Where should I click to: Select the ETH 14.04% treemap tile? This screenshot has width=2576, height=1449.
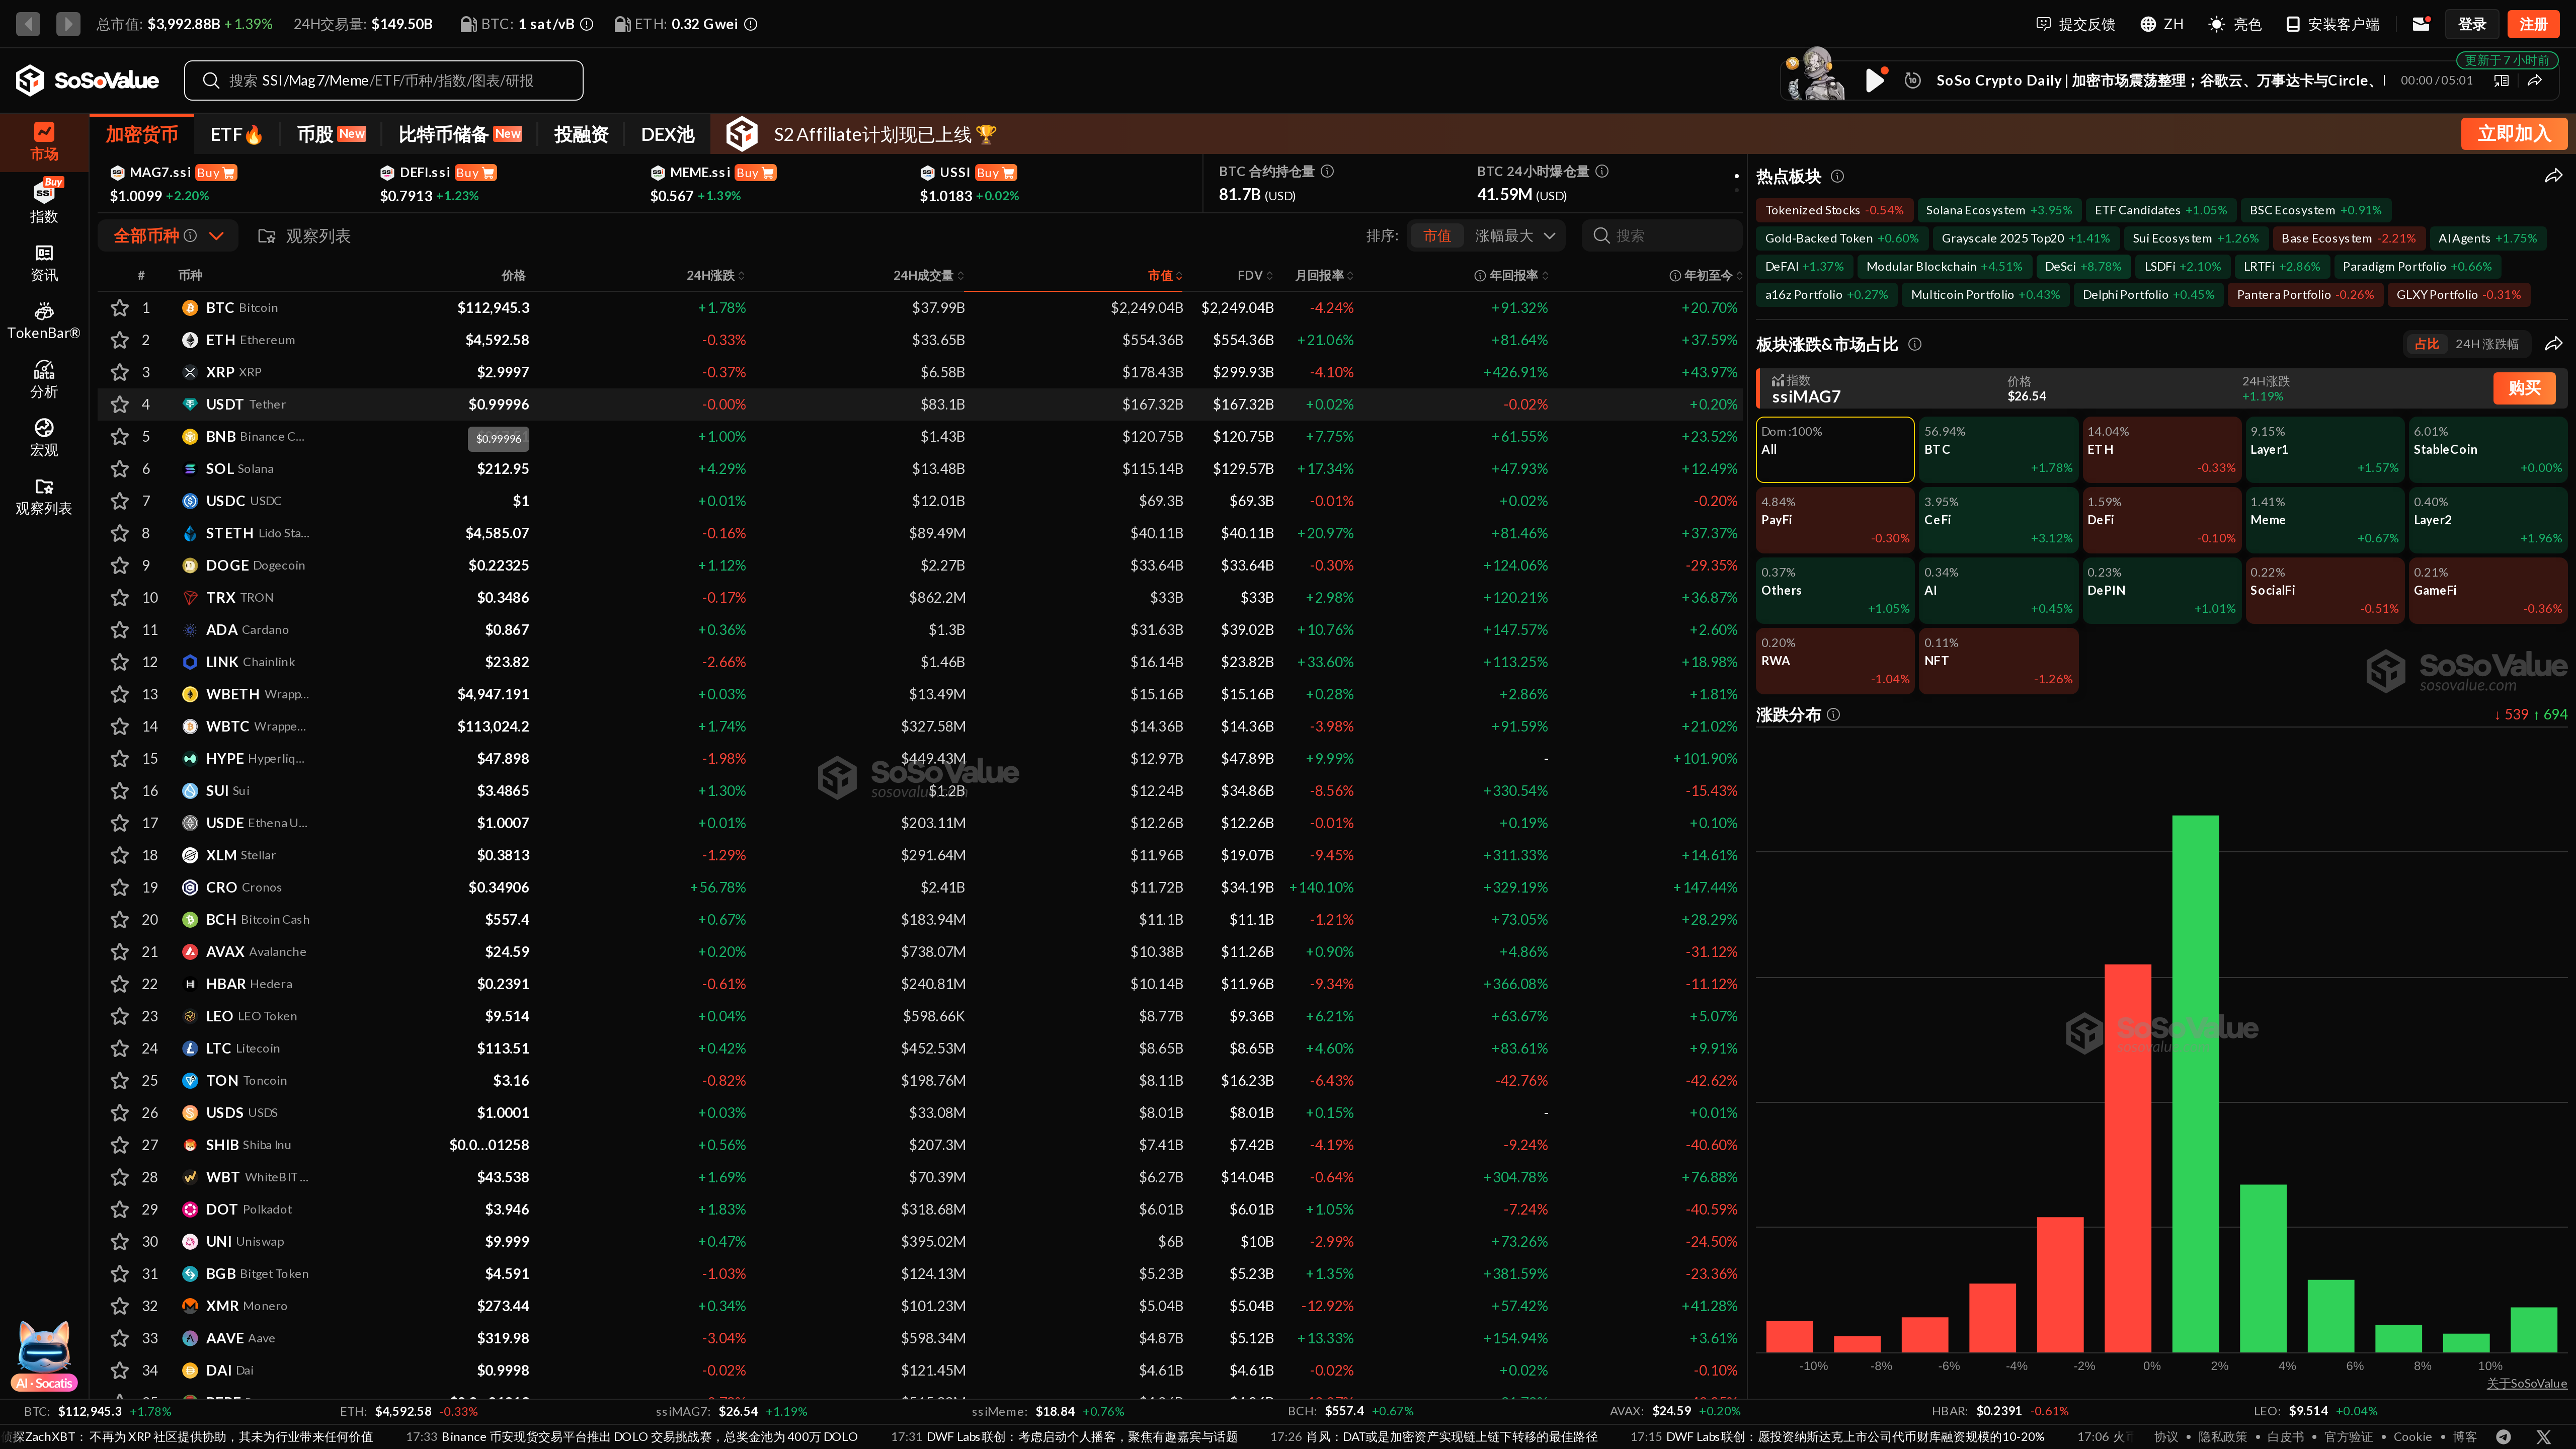2161,449
